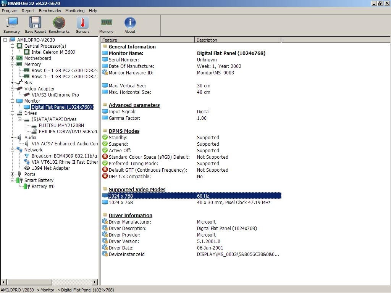The image size is (391, 293).
Task: Collapse the Video Adapter branch
Action: pyautogui.click(x=12, y=89)
